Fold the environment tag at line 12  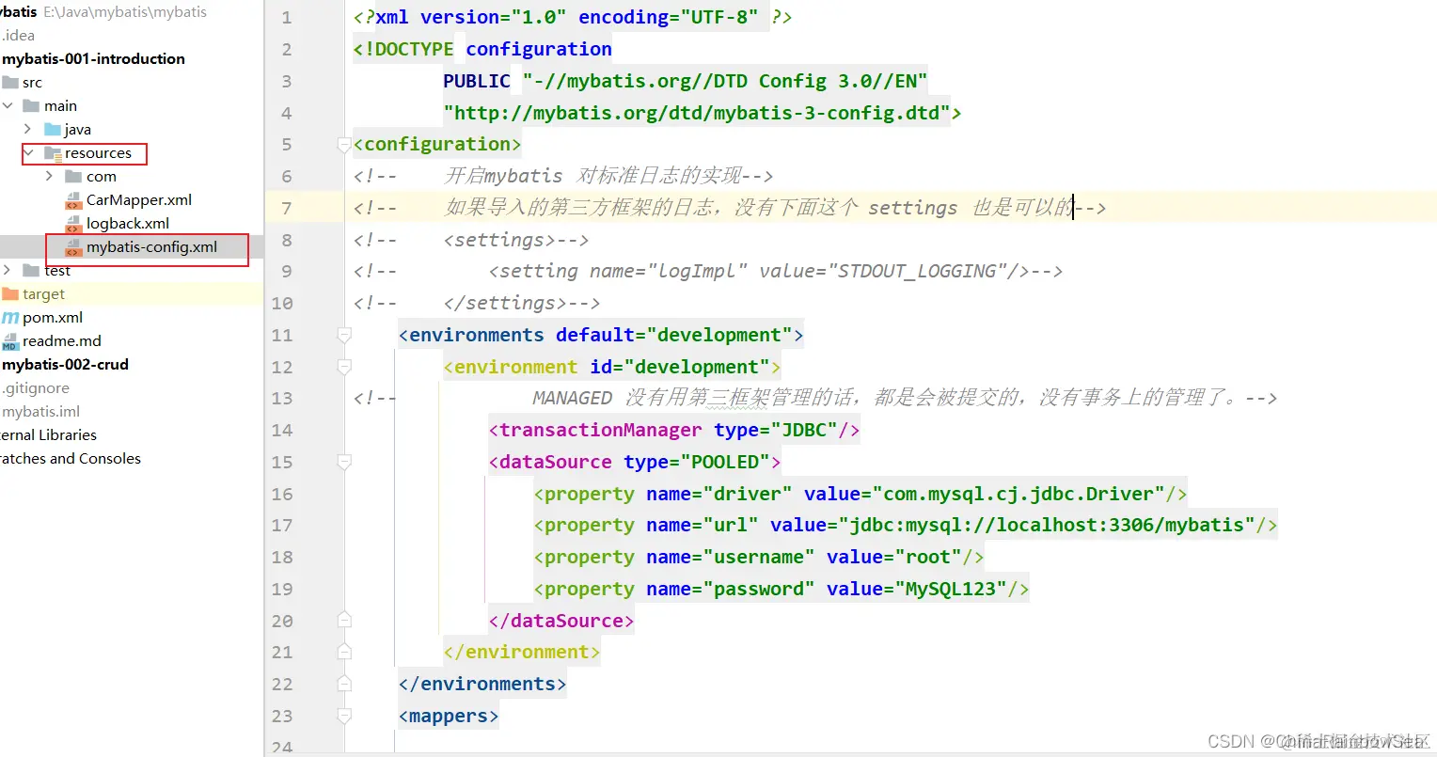pos(344,368)
